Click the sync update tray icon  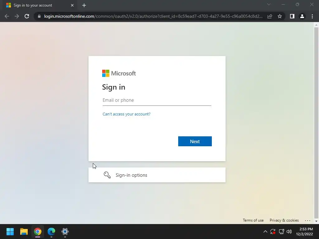(273, 232)
